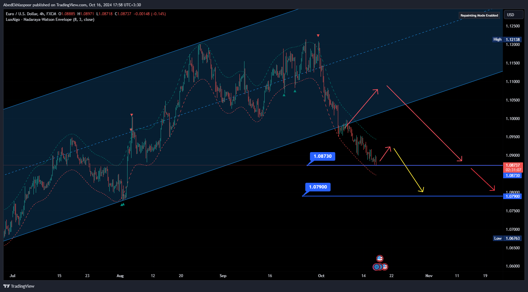
Task: Click the Oct date label on the time axis
Action: click(321, 276)
